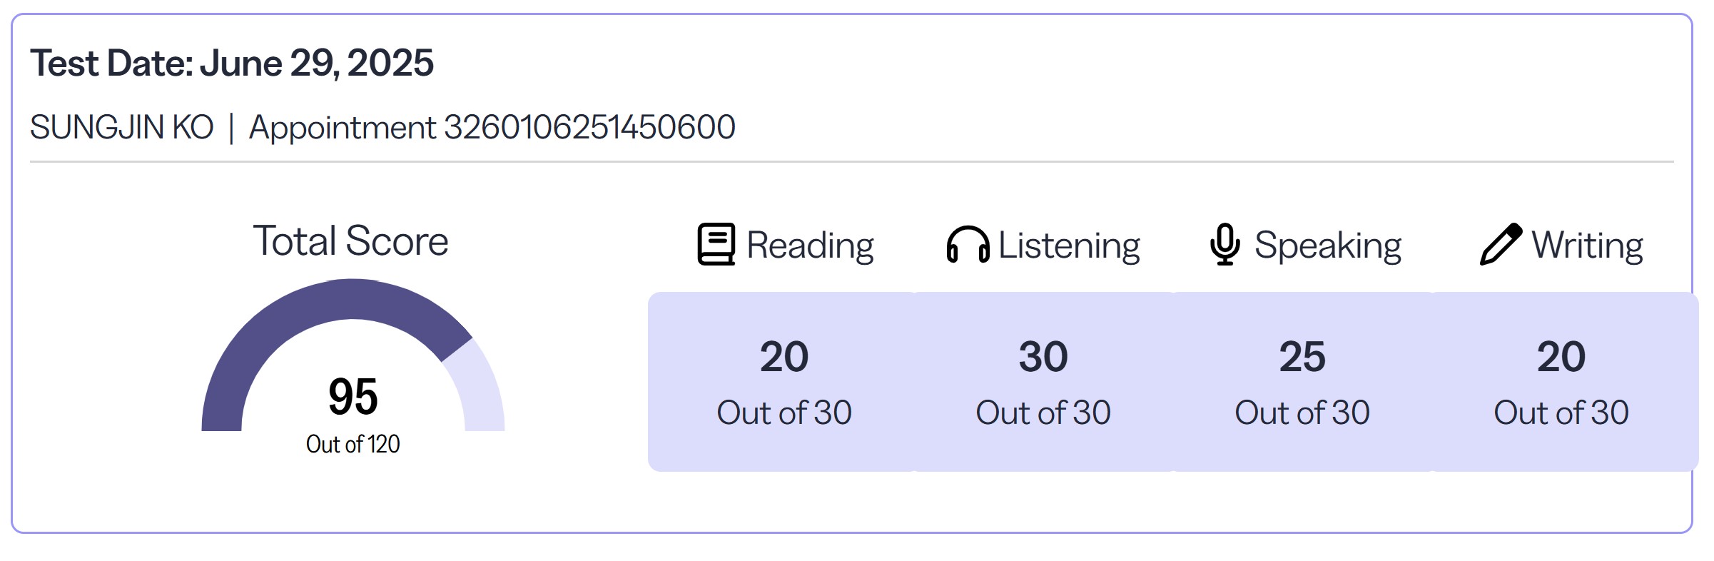
Task: Select the Speaking section label
Action: pos(1328,246)
